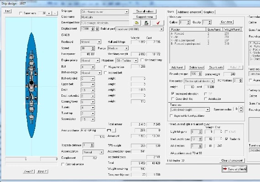This screenshot has width=260, height=182.
Task: Click the small button beside armour scheme icon
Action: [x=114, y=130]
